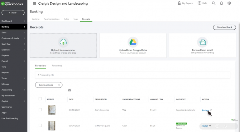This screenshot has height=132, width=240.
Task: Check the Joe's Groceries receipt row
Action: click(40, 110)
